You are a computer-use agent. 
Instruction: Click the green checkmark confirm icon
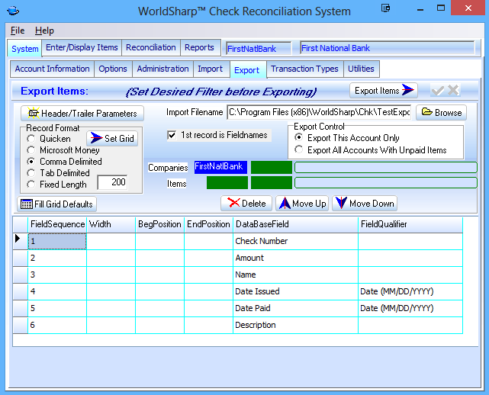point(438,91)
